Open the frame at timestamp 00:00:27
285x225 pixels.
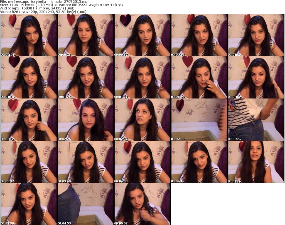click(86, 35)
